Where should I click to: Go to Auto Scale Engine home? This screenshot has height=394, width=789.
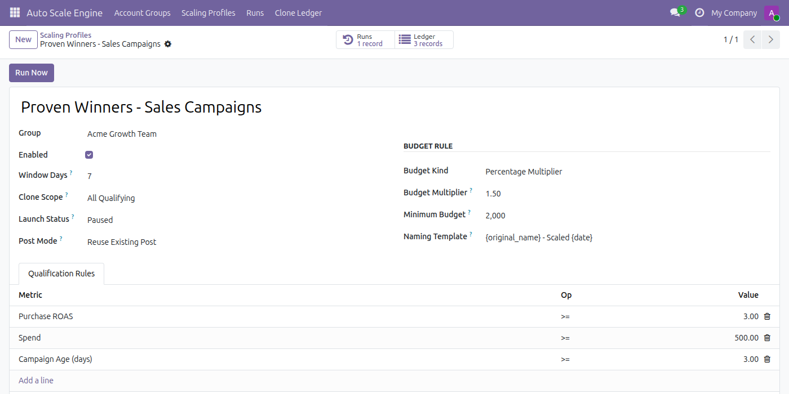click(65, 12)
